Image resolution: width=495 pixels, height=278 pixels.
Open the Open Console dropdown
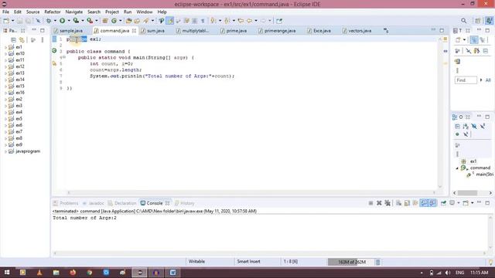[x=473, y=203]
